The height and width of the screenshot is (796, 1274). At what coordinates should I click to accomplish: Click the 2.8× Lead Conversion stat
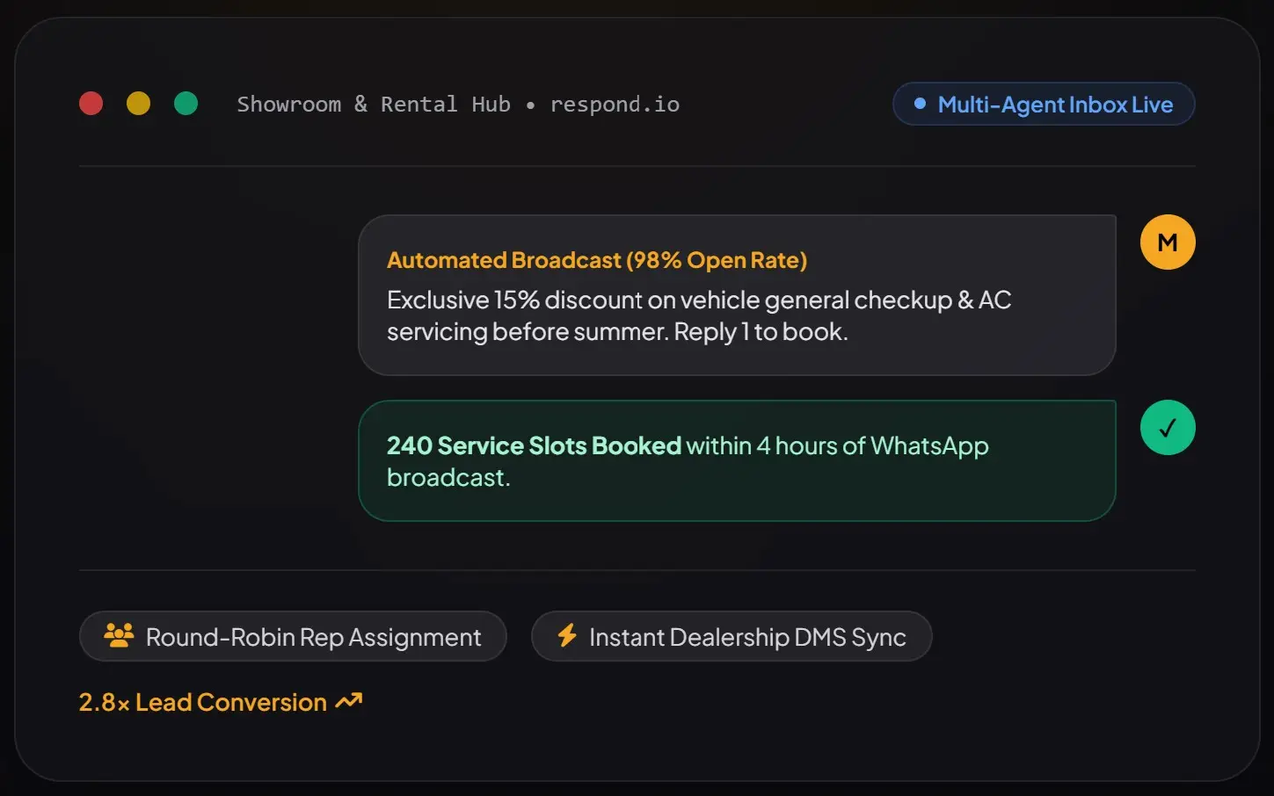221,702
